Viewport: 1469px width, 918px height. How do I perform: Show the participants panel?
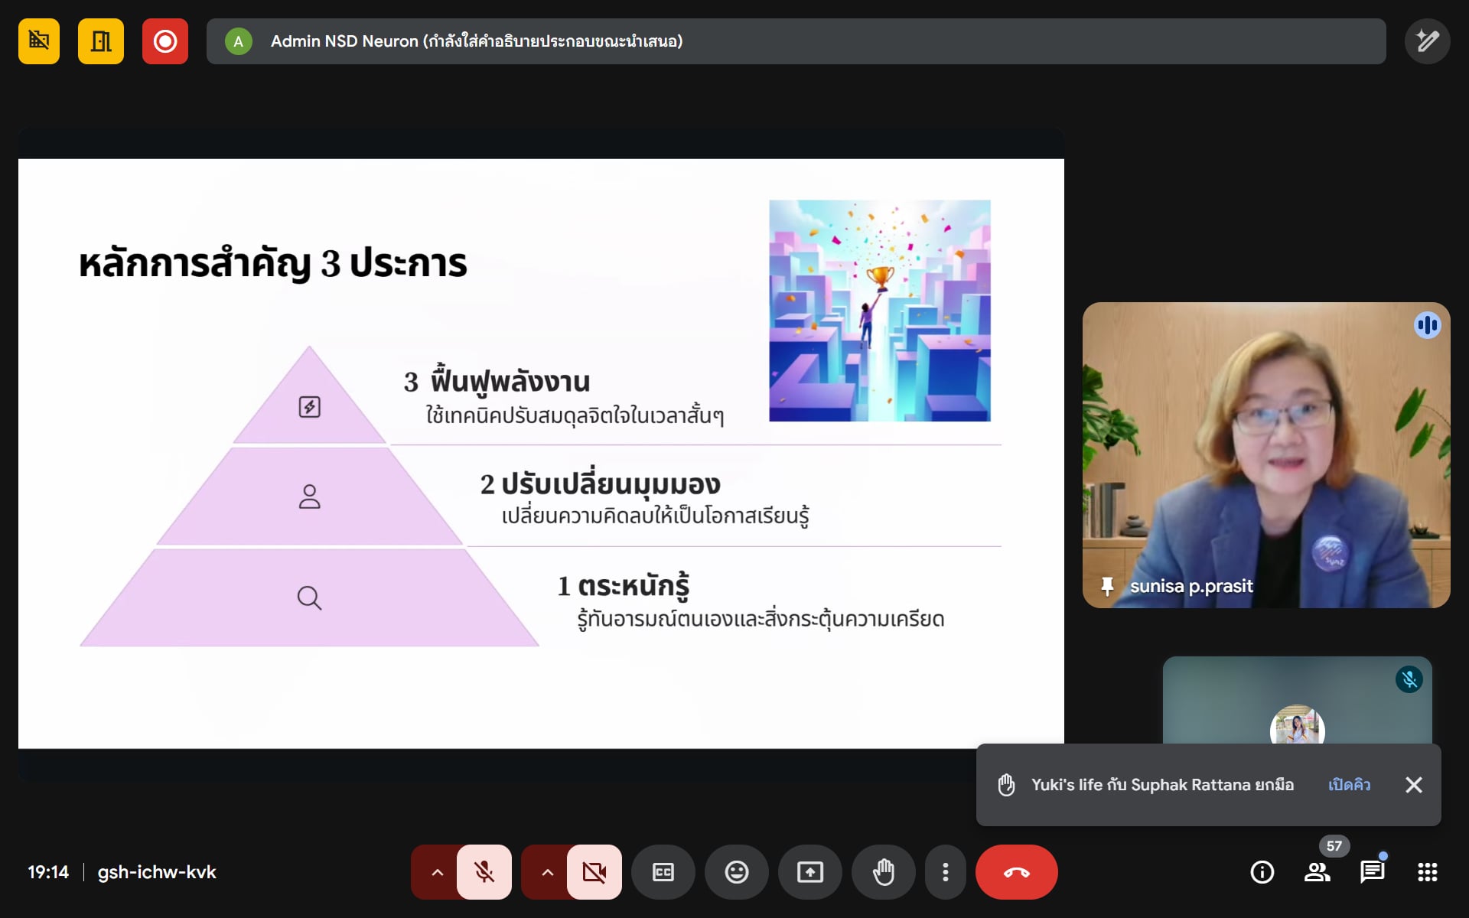1318,872
